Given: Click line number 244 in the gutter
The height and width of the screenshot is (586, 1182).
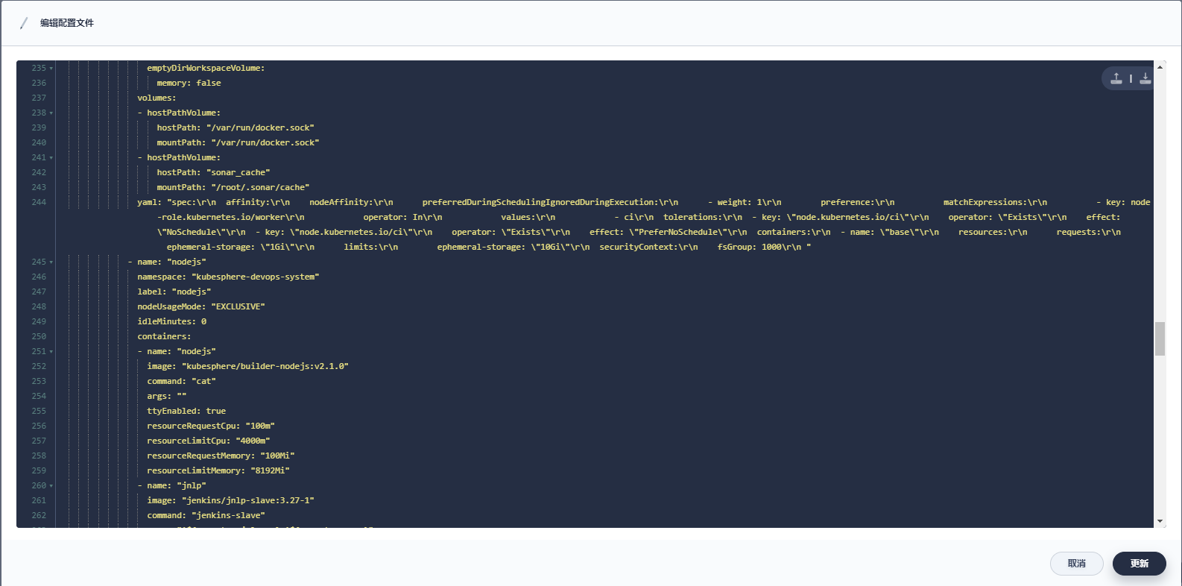Looking at the screenshot, I should pos(39,202).
